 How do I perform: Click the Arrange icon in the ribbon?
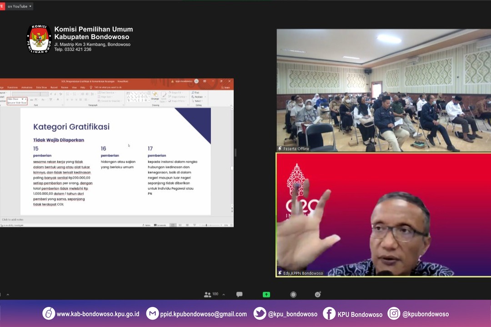coord(155,96)
